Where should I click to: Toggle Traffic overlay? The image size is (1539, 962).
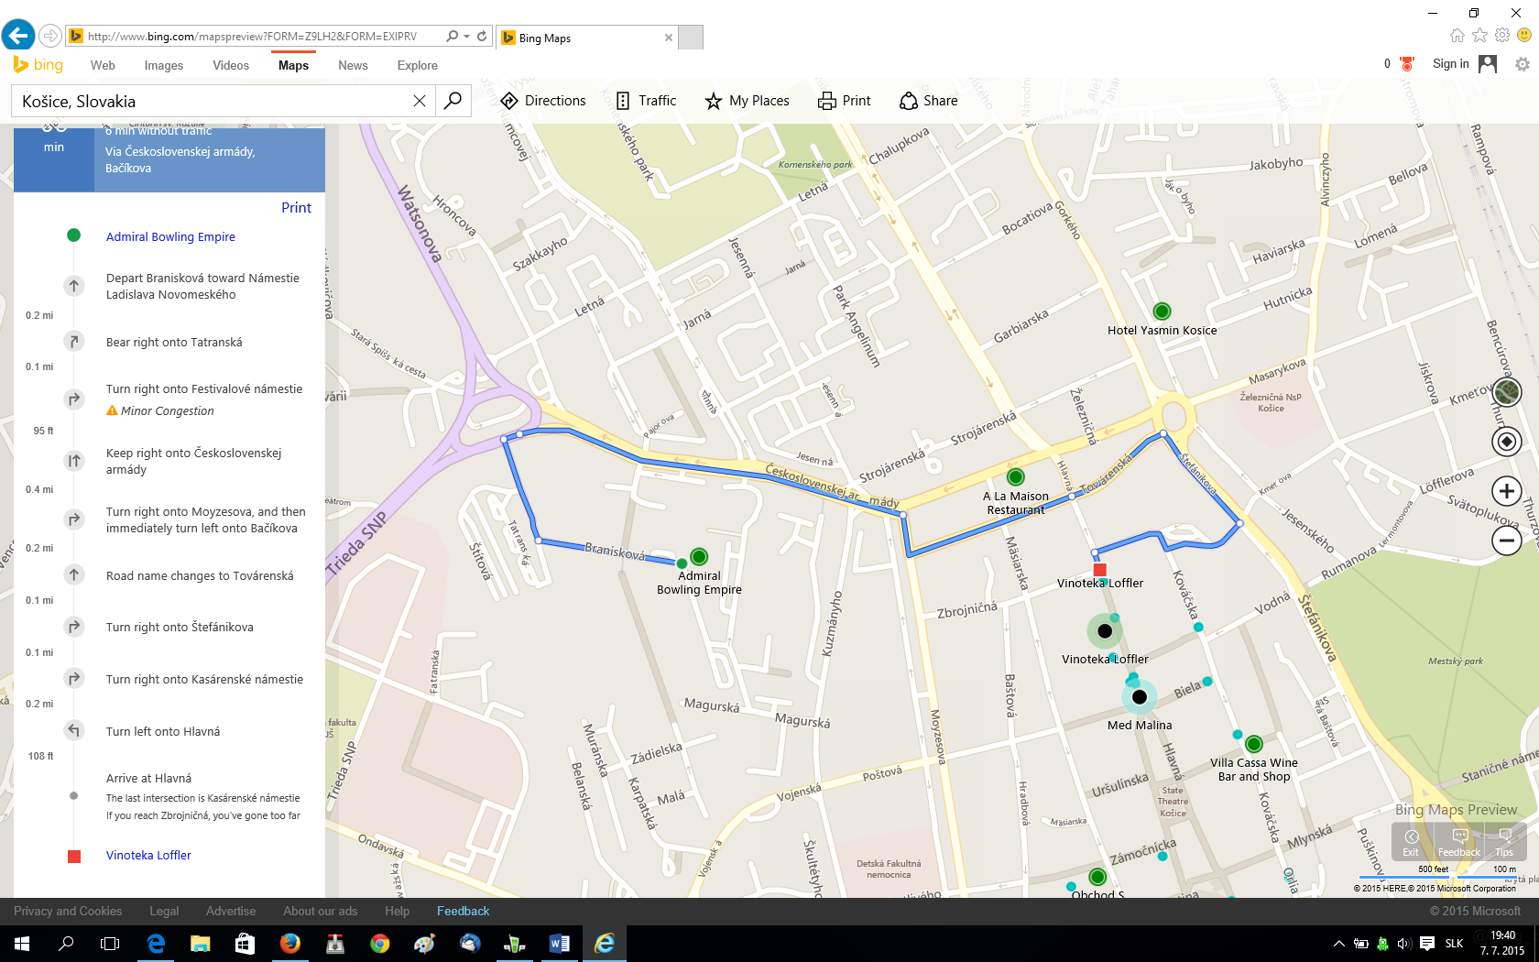pyautogui.click(x=646, y=101)
